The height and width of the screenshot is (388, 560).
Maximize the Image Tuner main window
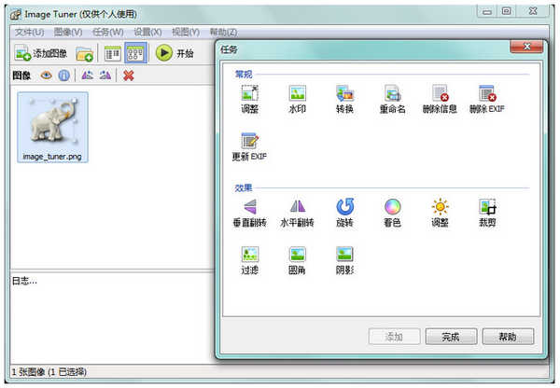point(507,11)
